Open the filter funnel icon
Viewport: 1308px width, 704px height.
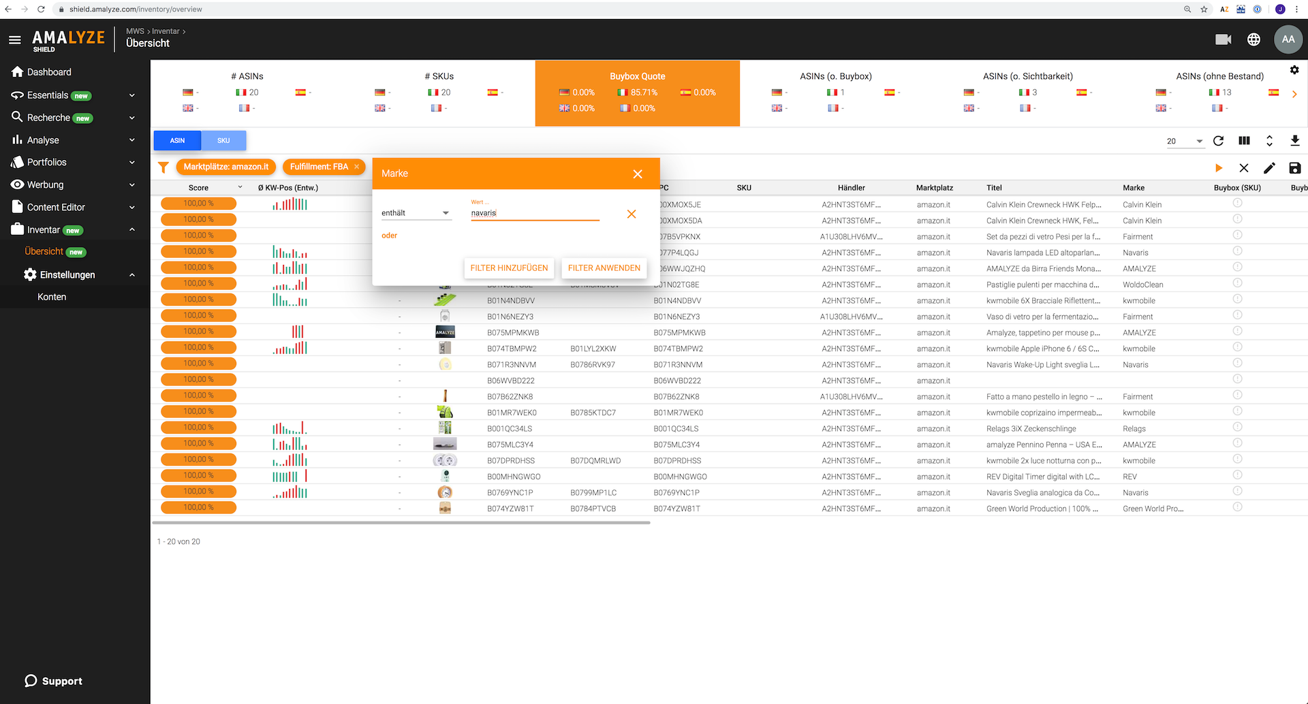click(163, 167)
